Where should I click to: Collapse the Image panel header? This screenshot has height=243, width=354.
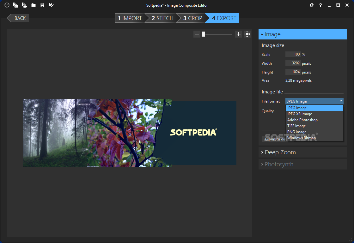tap(302, 34)
